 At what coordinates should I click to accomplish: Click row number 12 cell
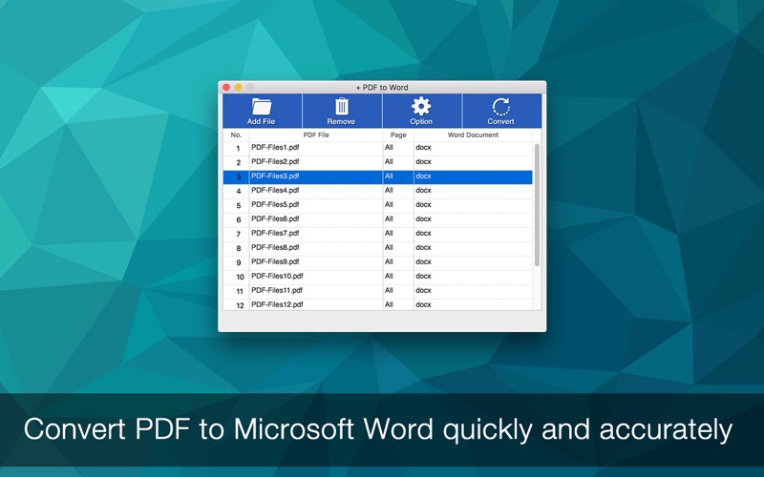pos(236,304)
